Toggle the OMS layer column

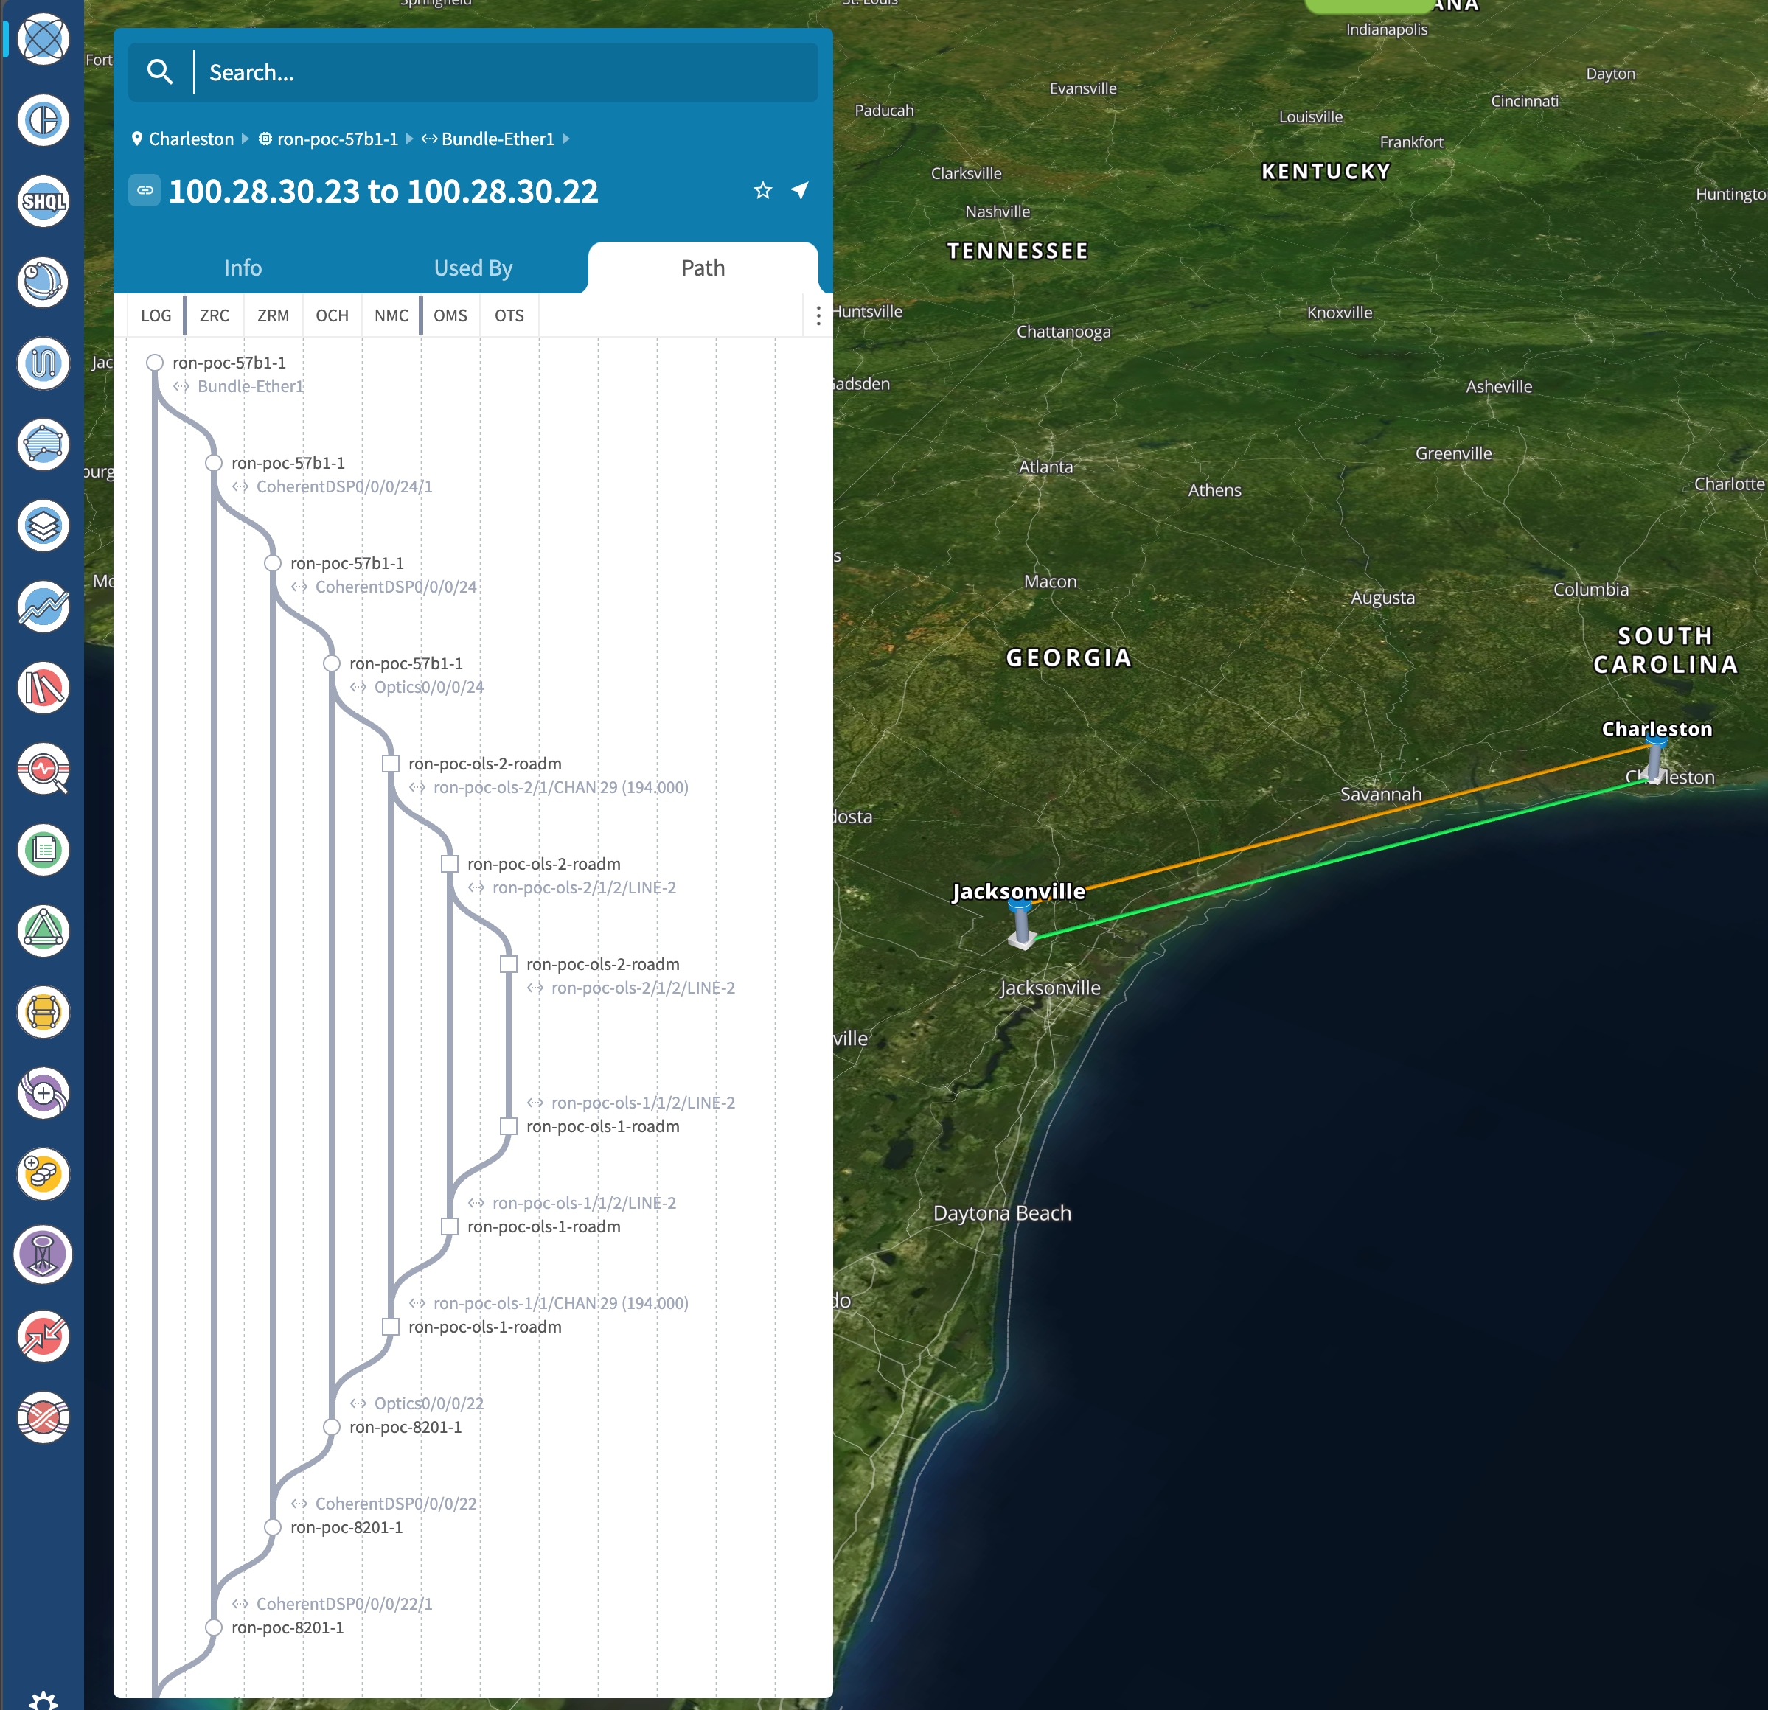(450, 315)
